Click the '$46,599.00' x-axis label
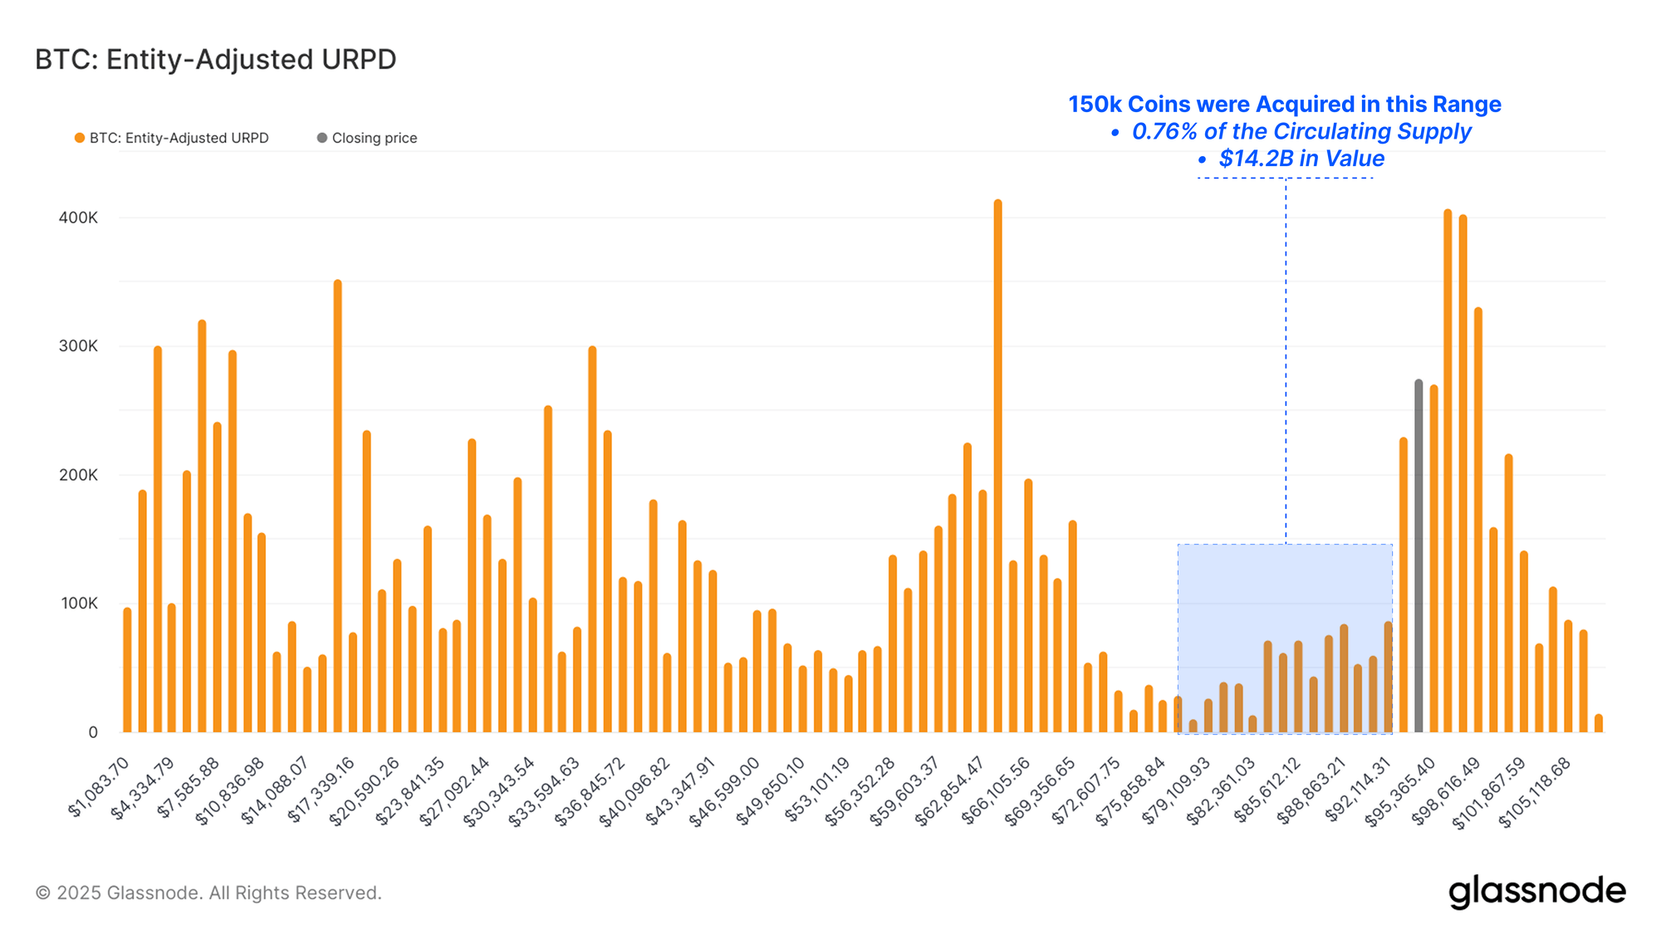Screen dimensions: 1661x934 click(724, 791)
